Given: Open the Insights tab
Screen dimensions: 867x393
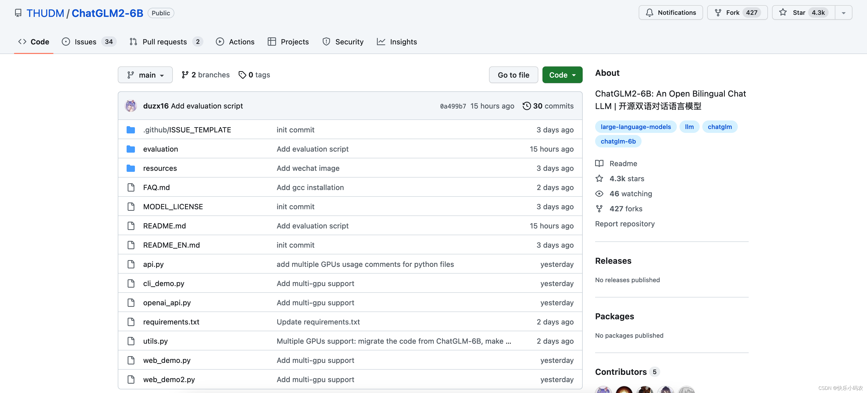Looking at the screenshot, I should coord(397,42).
